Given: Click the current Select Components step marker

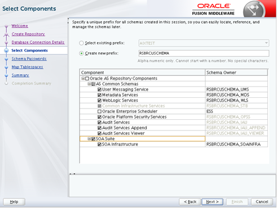Looking at the screenshot, I should [6, 51].
